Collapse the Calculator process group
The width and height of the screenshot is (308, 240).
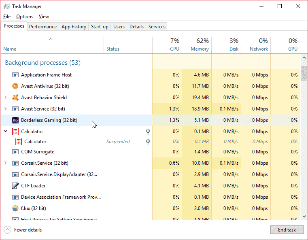point(6,131)
